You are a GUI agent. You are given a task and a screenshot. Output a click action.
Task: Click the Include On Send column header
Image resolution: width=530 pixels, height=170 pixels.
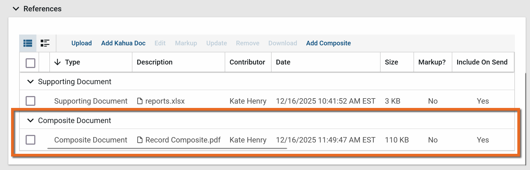[x=482, y=62]
